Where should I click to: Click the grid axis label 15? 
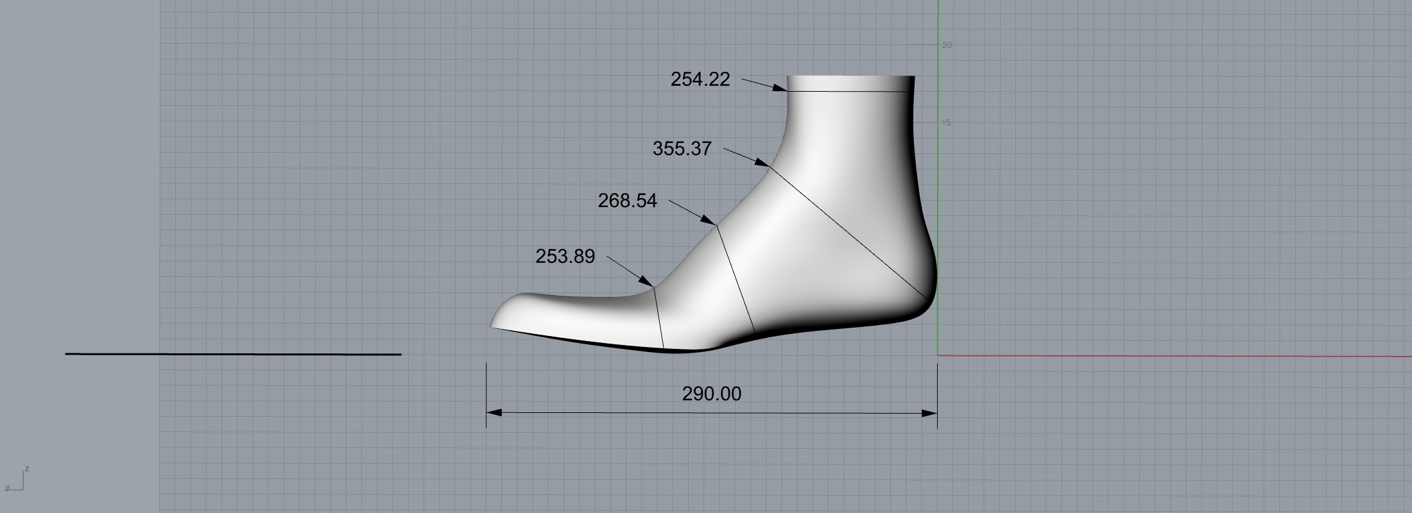947,122
